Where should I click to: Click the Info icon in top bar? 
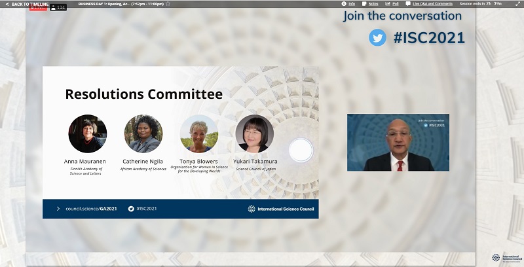pyautogui.click(x=344, y=4)
